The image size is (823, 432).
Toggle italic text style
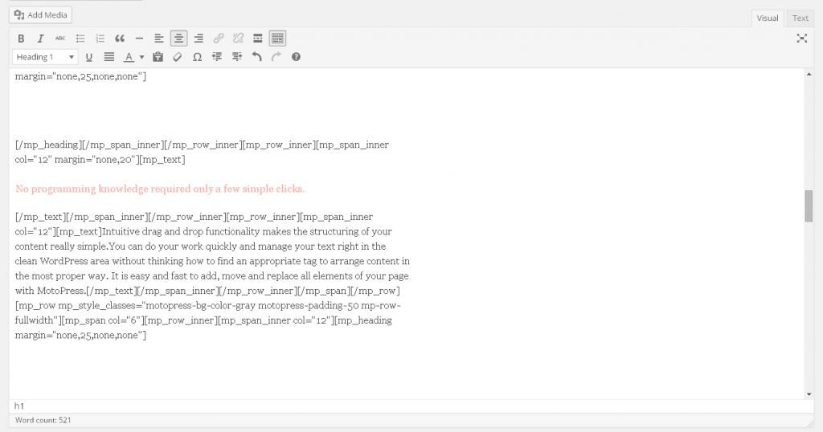tap(40, 38)
